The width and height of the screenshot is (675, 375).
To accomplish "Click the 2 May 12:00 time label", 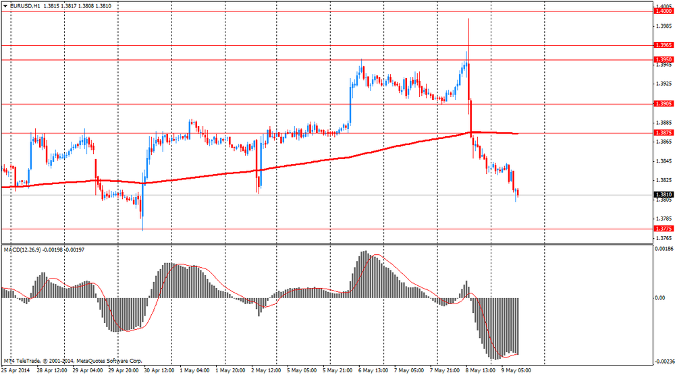I will pyautogui.click(x=266, y=370).
